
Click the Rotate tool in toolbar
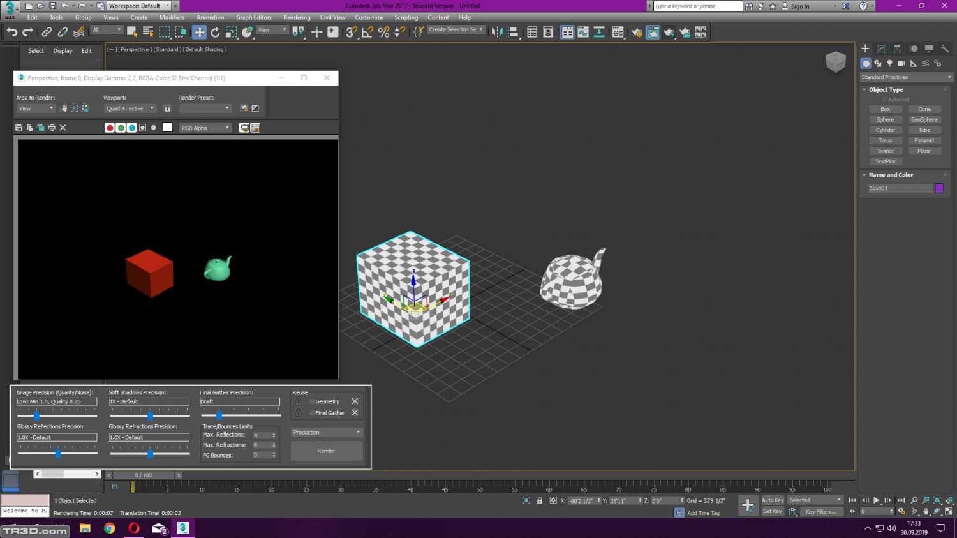pyautogui.click(x=215, y=33)
